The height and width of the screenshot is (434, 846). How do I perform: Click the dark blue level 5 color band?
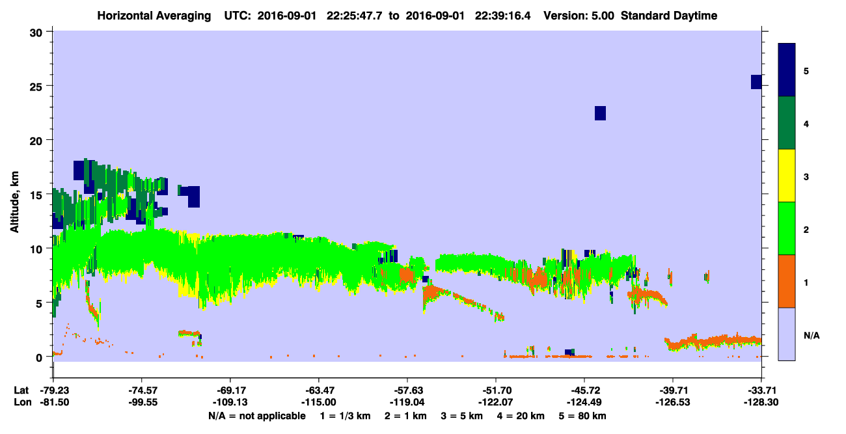click(x=787, y=70)
